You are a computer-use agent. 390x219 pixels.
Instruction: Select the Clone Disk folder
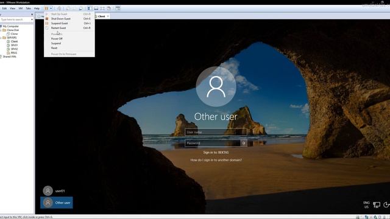pyautogui.click(x=13, y=30)
